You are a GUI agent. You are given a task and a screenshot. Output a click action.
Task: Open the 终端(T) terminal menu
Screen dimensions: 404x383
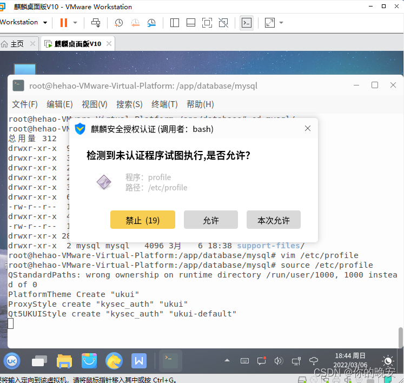pyautogui.click(x=164, y=104)
